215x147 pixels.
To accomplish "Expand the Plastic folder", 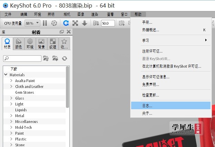I will [x=11, y=139].
